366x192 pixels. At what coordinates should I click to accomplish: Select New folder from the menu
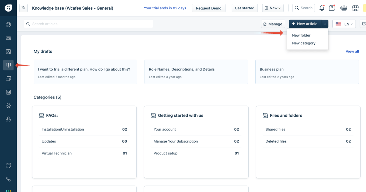(301, 35)
